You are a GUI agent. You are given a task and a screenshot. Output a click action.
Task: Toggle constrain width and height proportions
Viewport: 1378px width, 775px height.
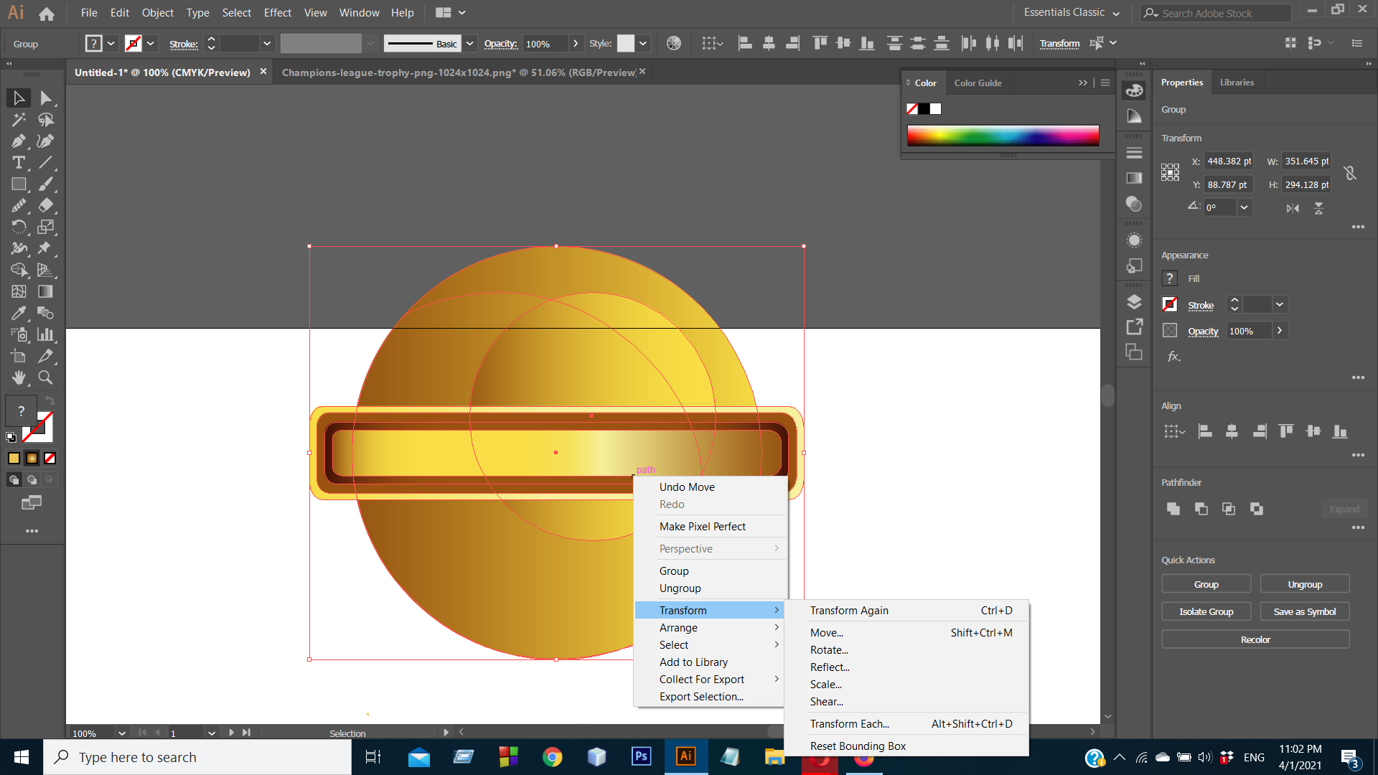point(1350,173)
